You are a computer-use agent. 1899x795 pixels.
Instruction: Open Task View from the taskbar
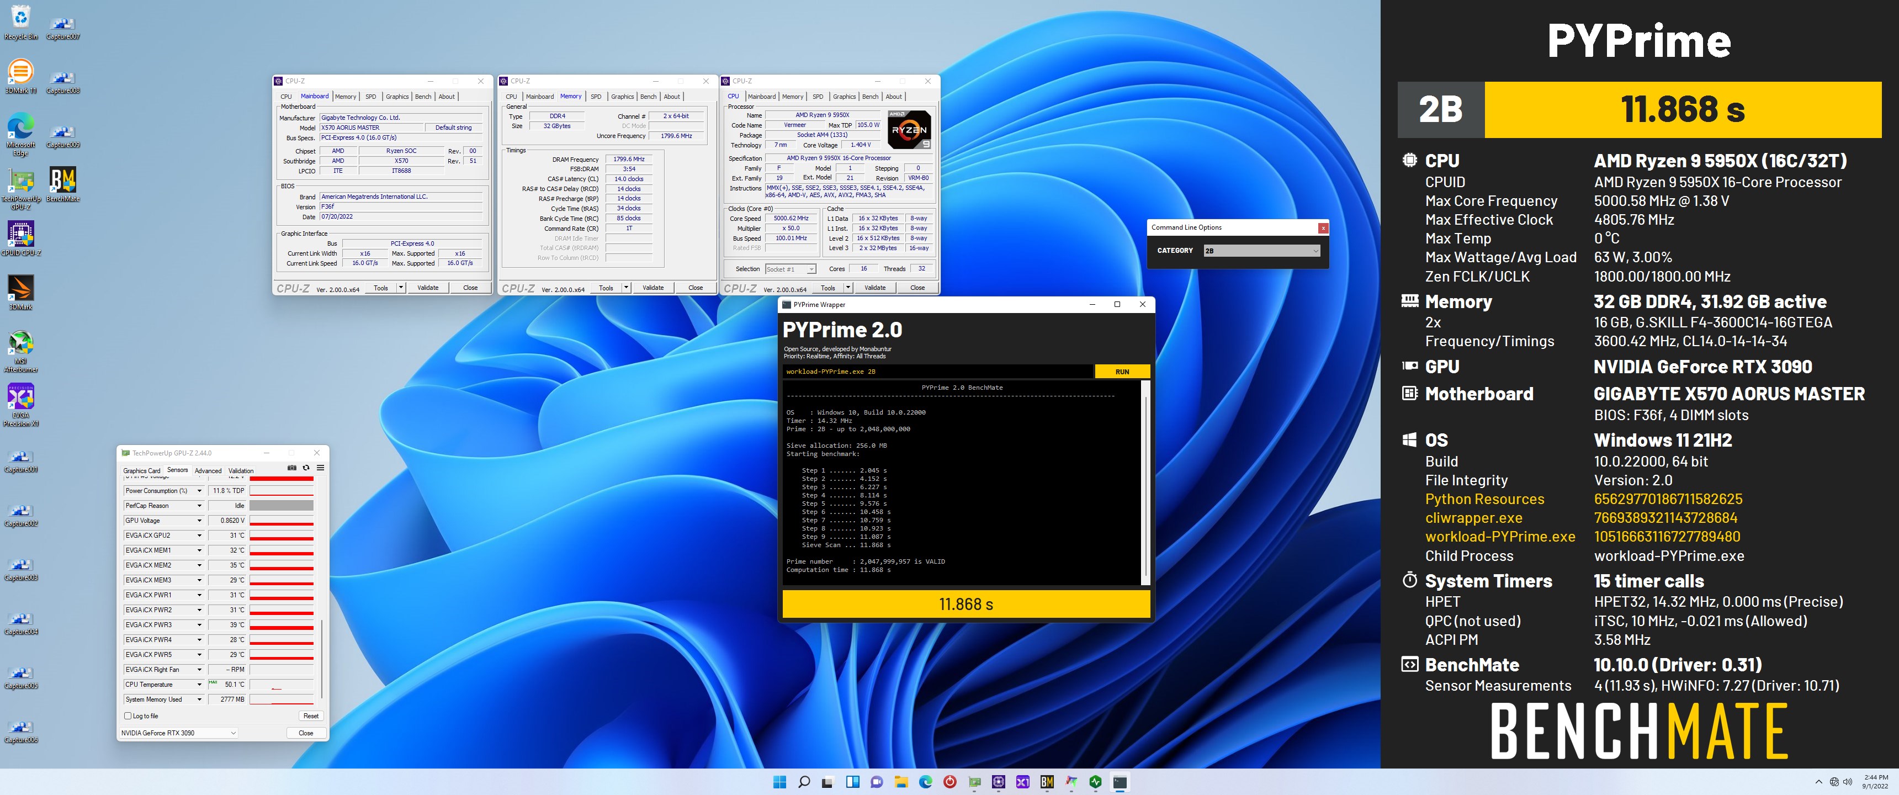(x=828, y=782)
